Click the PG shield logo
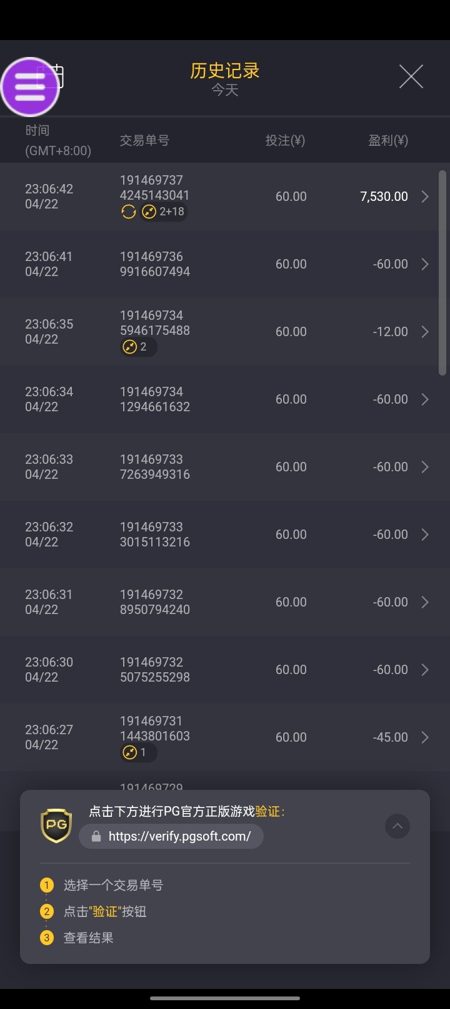This screenshot has width=450, height=1009. click(x=56, y=825)
